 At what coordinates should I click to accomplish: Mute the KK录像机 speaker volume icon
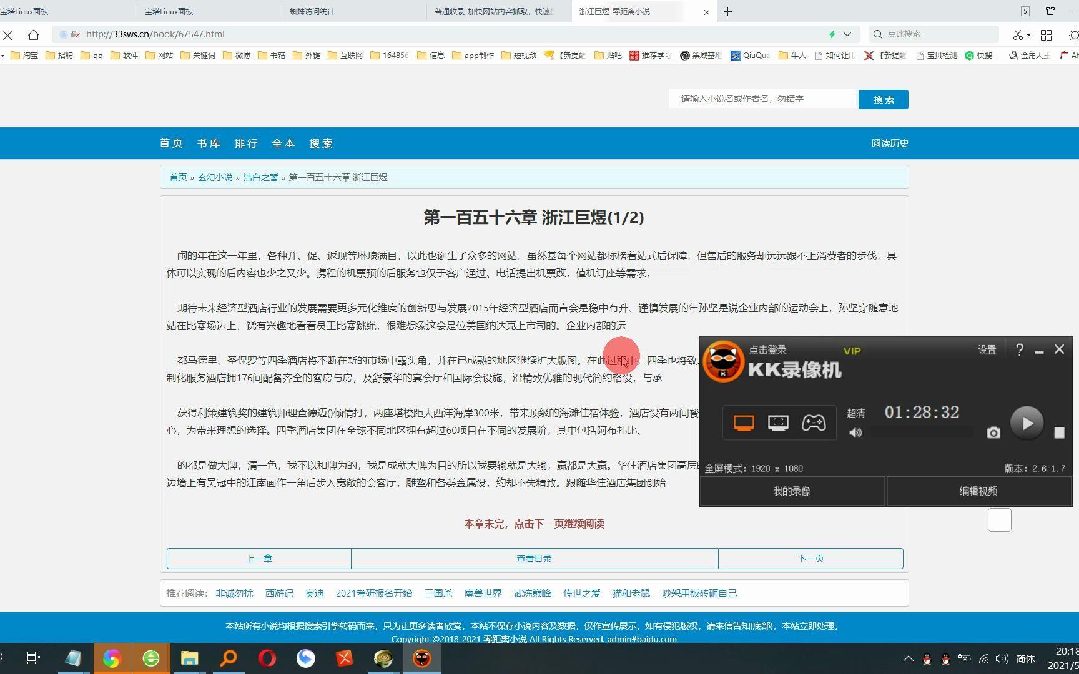click(855, 432)
